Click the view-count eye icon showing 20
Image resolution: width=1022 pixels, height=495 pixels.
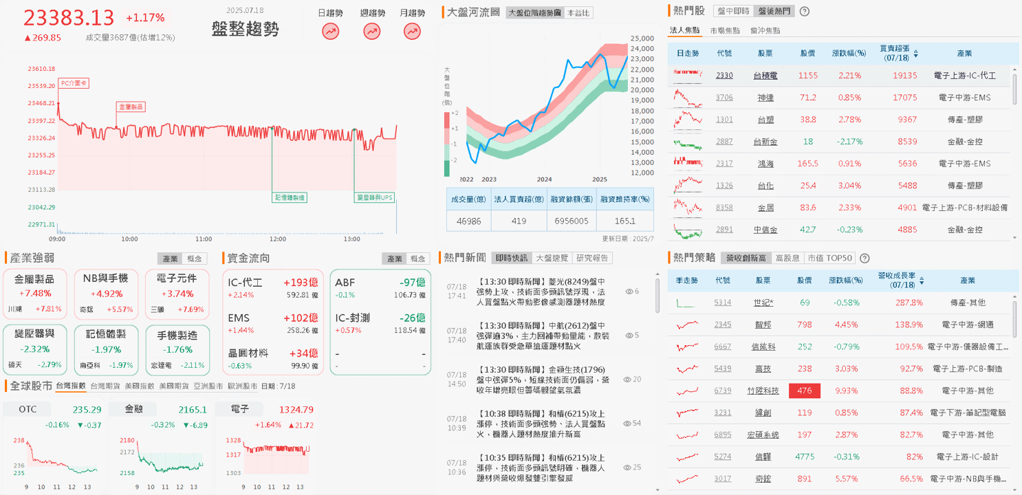(x=627, y=379)
